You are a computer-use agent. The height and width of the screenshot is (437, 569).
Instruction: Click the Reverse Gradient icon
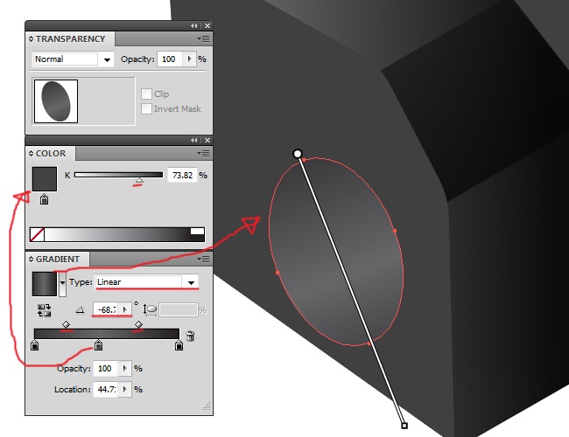click(45, 310)
